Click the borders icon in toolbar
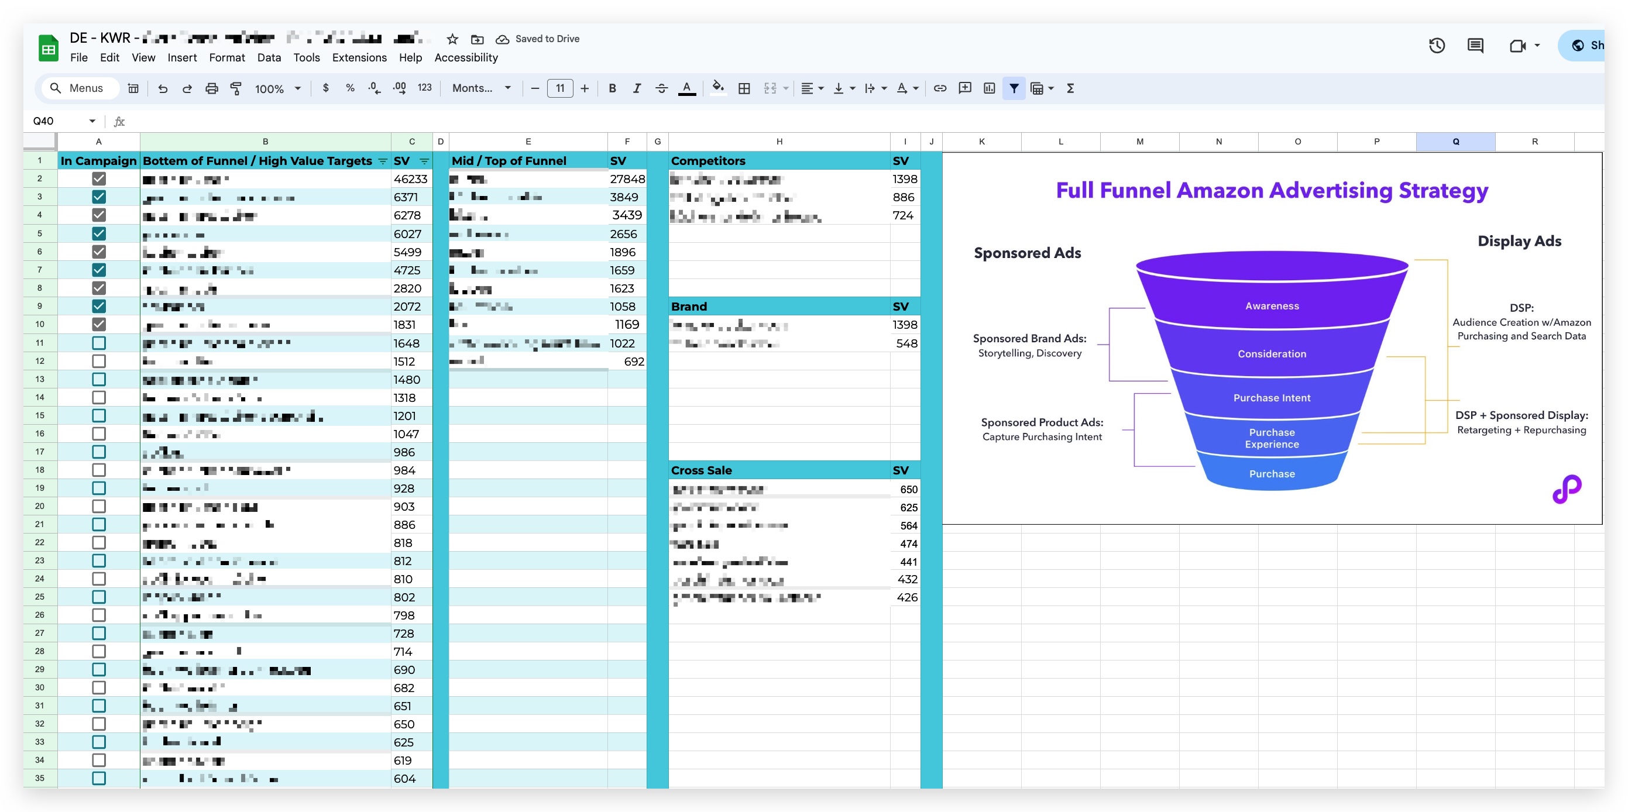Viewport: 1628px width, 812px height. pos(744,88)
